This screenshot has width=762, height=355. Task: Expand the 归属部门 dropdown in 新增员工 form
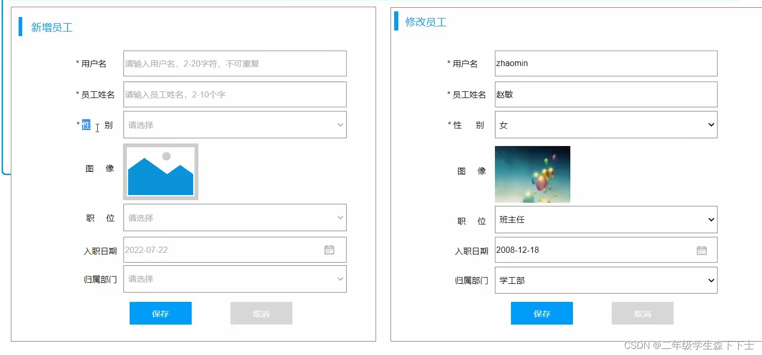point(235,279)
